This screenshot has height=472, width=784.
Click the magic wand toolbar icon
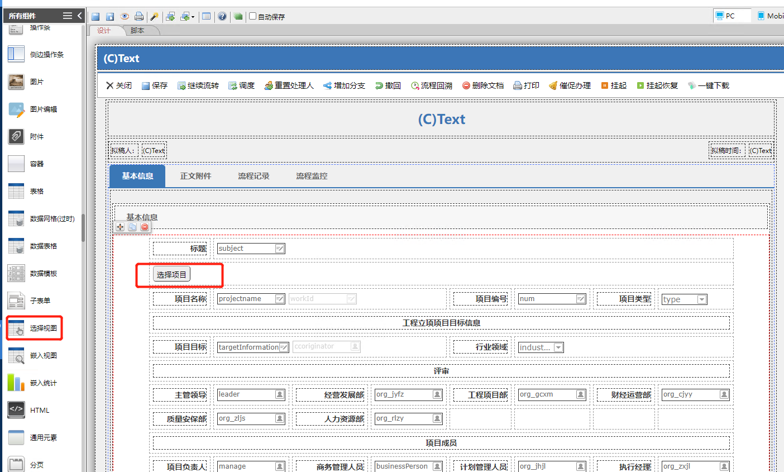[155, 16]
